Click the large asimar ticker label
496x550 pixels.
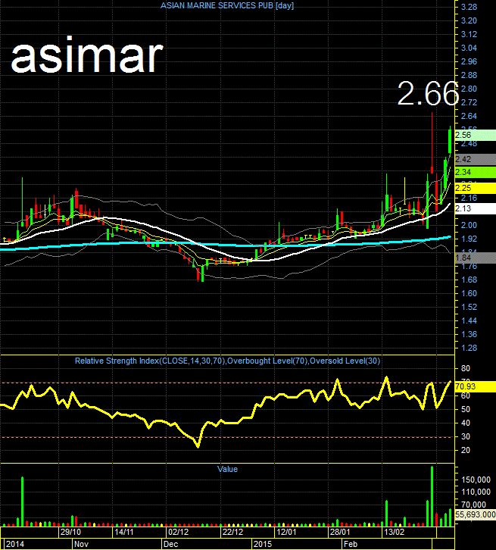point(87,55)
